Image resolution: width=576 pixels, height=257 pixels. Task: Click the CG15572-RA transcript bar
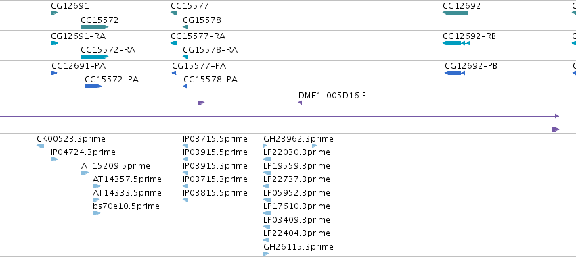(x=94, y=57)
